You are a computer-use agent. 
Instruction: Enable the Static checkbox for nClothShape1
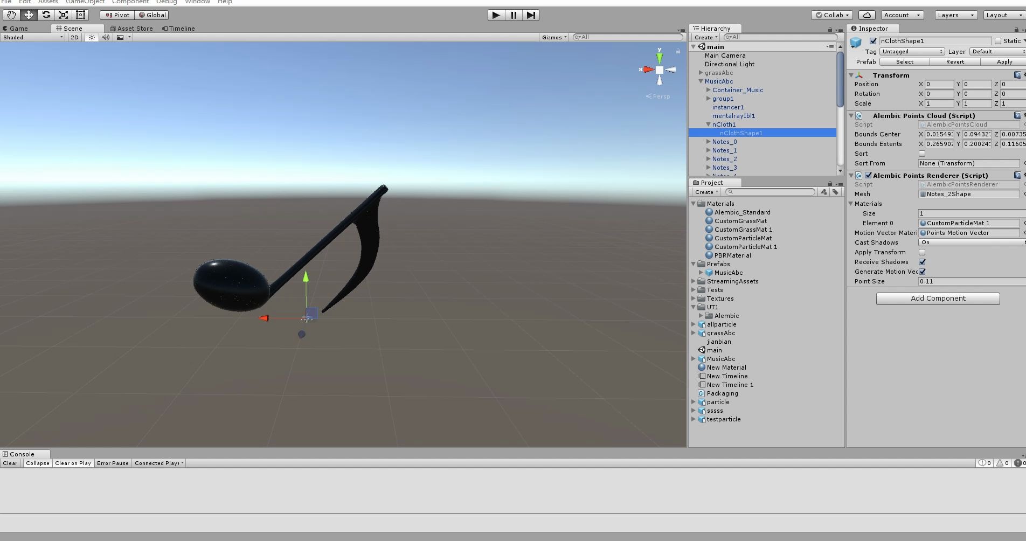pos(998,40)
